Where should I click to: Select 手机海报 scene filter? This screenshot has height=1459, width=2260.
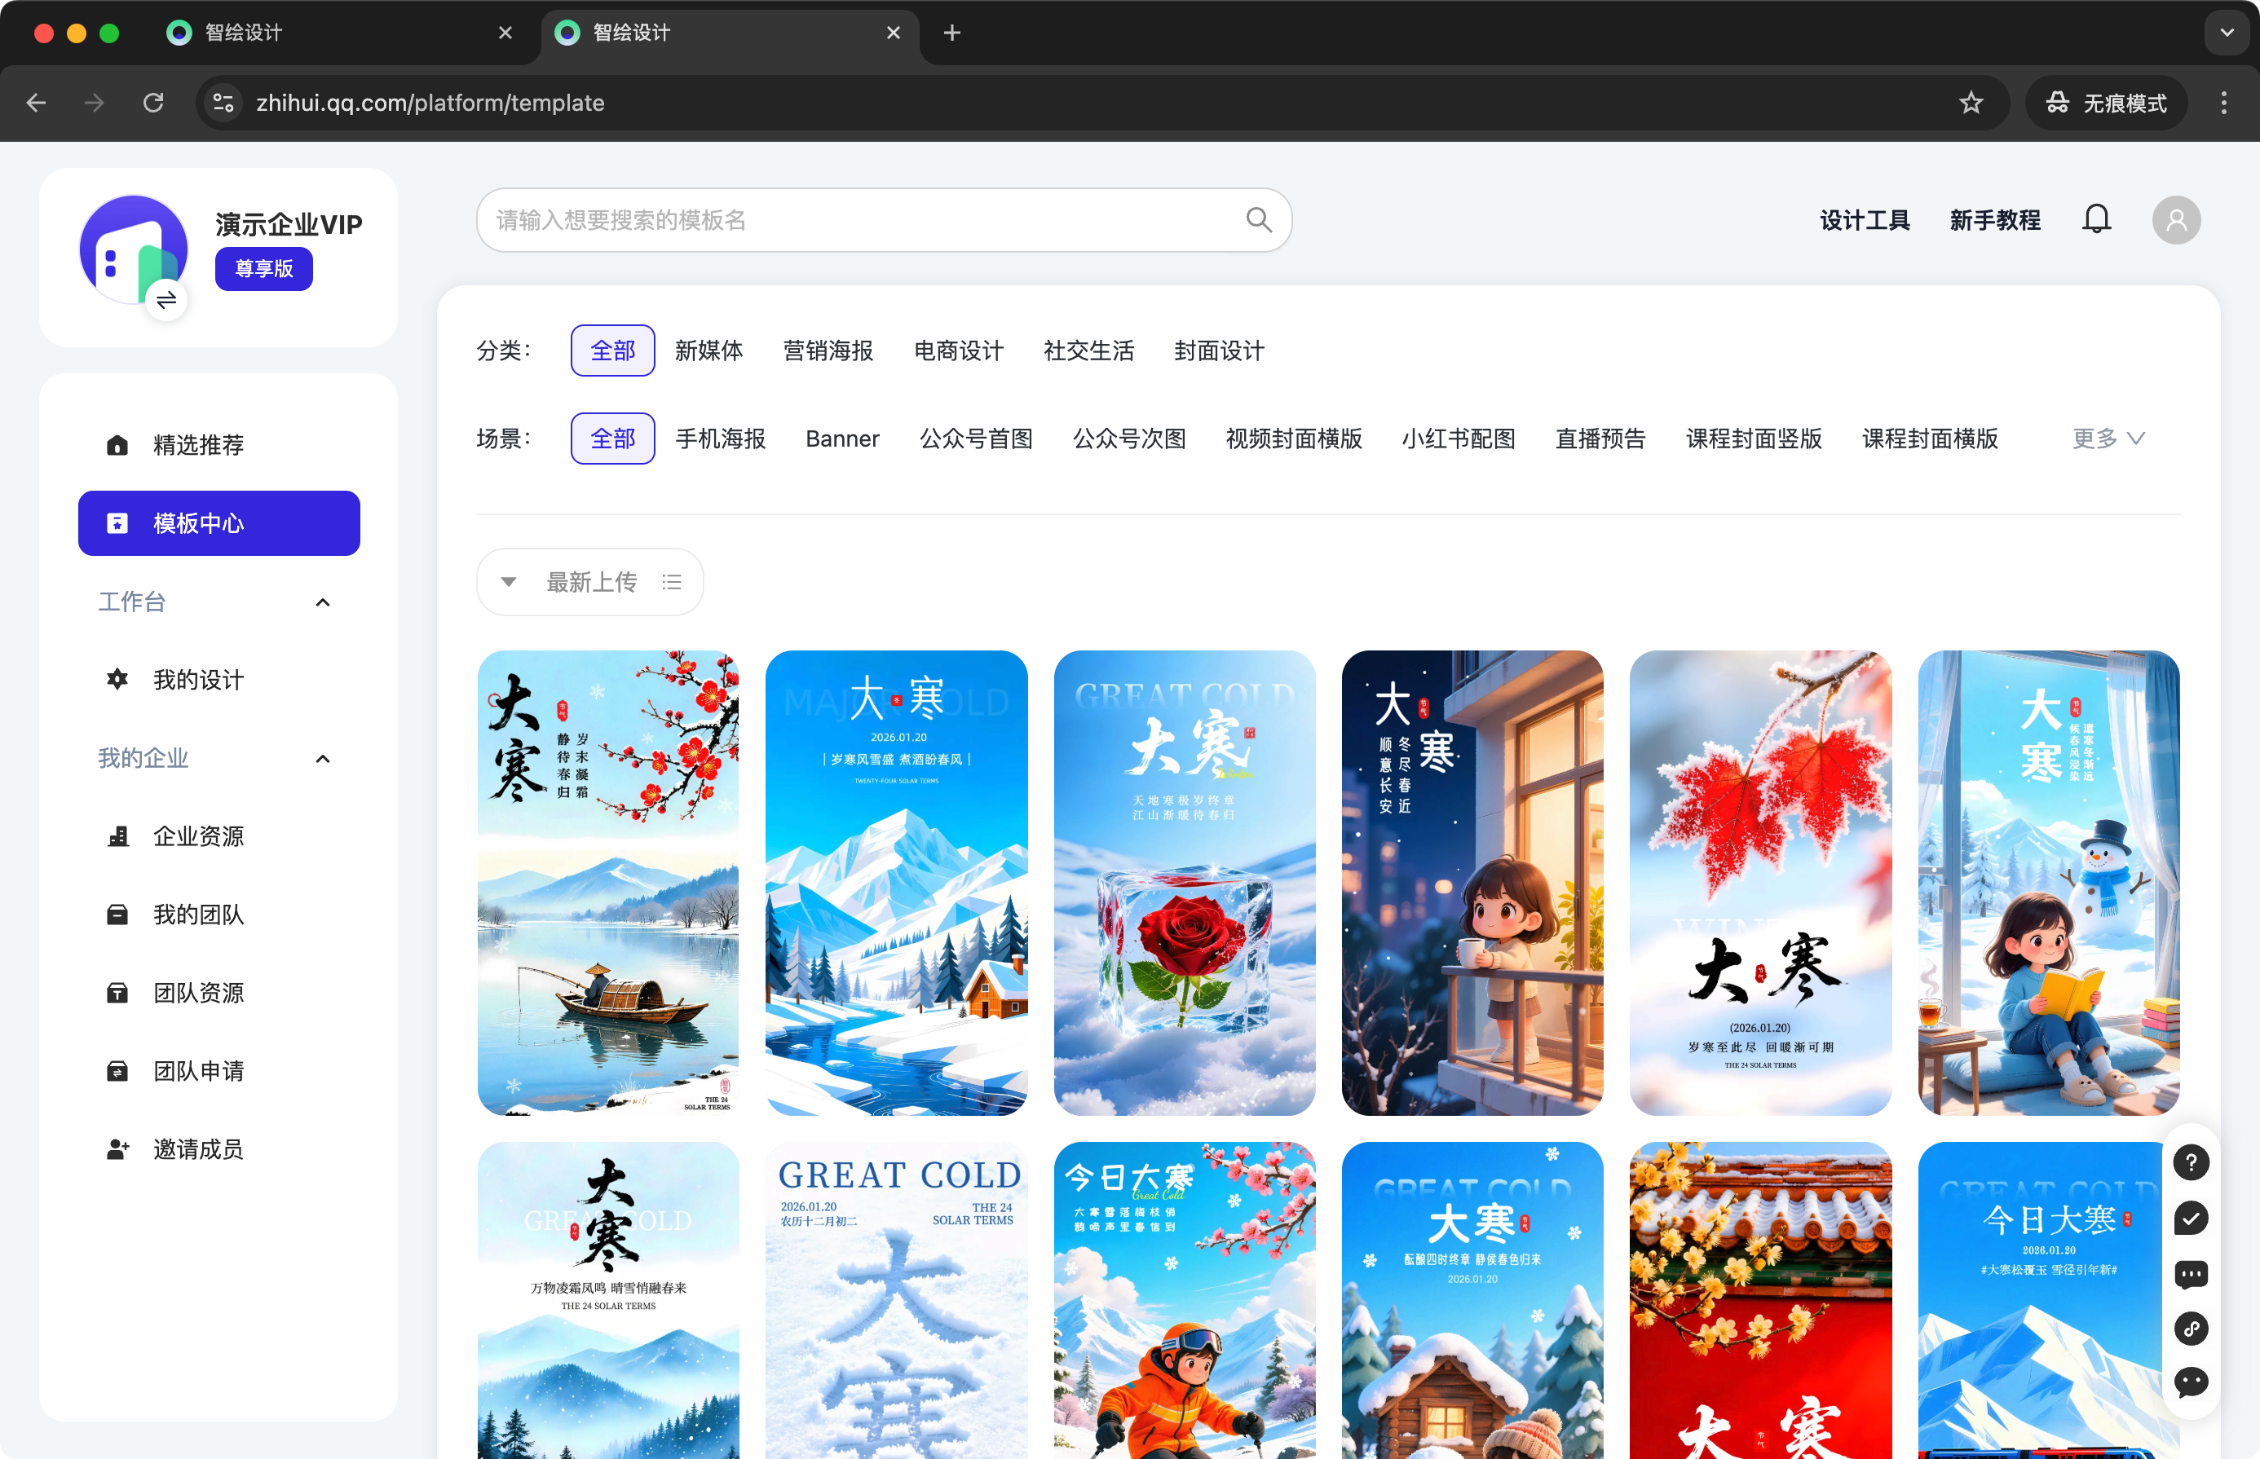tap(720, 439)
